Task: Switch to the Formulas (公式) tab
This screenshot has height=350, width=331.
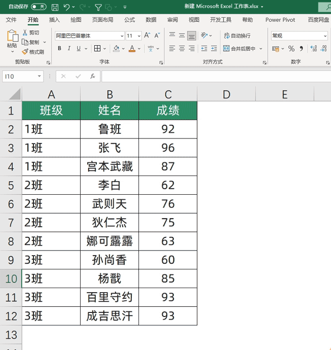Action: point(129,20)
